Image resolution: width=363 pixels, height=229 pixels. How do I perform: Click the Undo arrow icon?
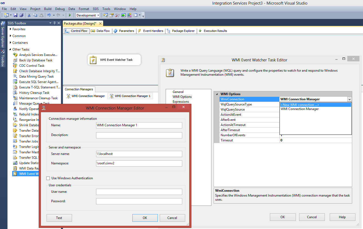pos(49,15)
